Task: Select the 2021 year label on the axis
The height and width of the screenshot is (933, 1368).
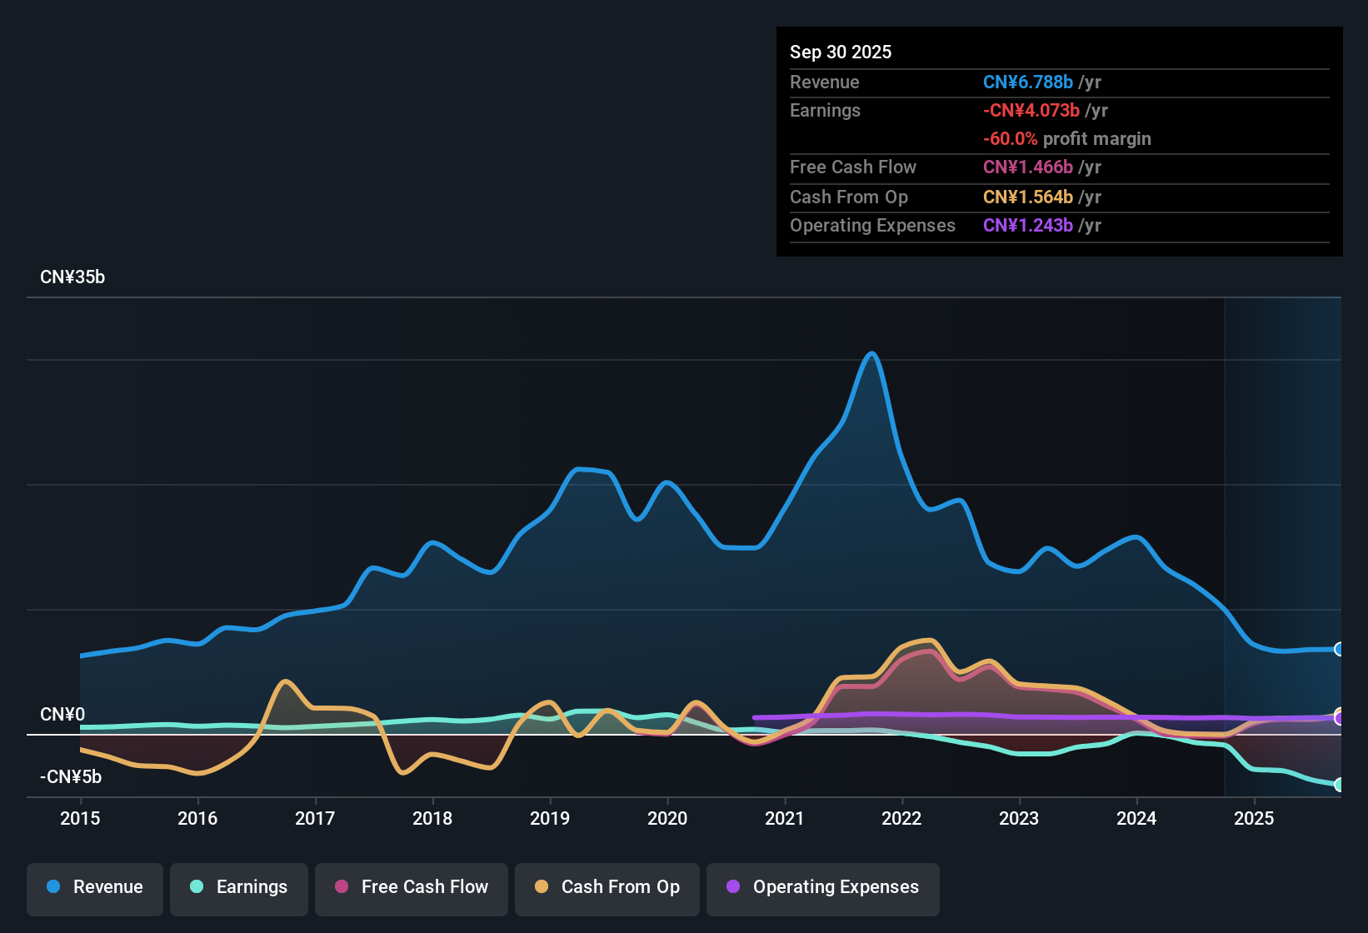Action: (786, 819)
